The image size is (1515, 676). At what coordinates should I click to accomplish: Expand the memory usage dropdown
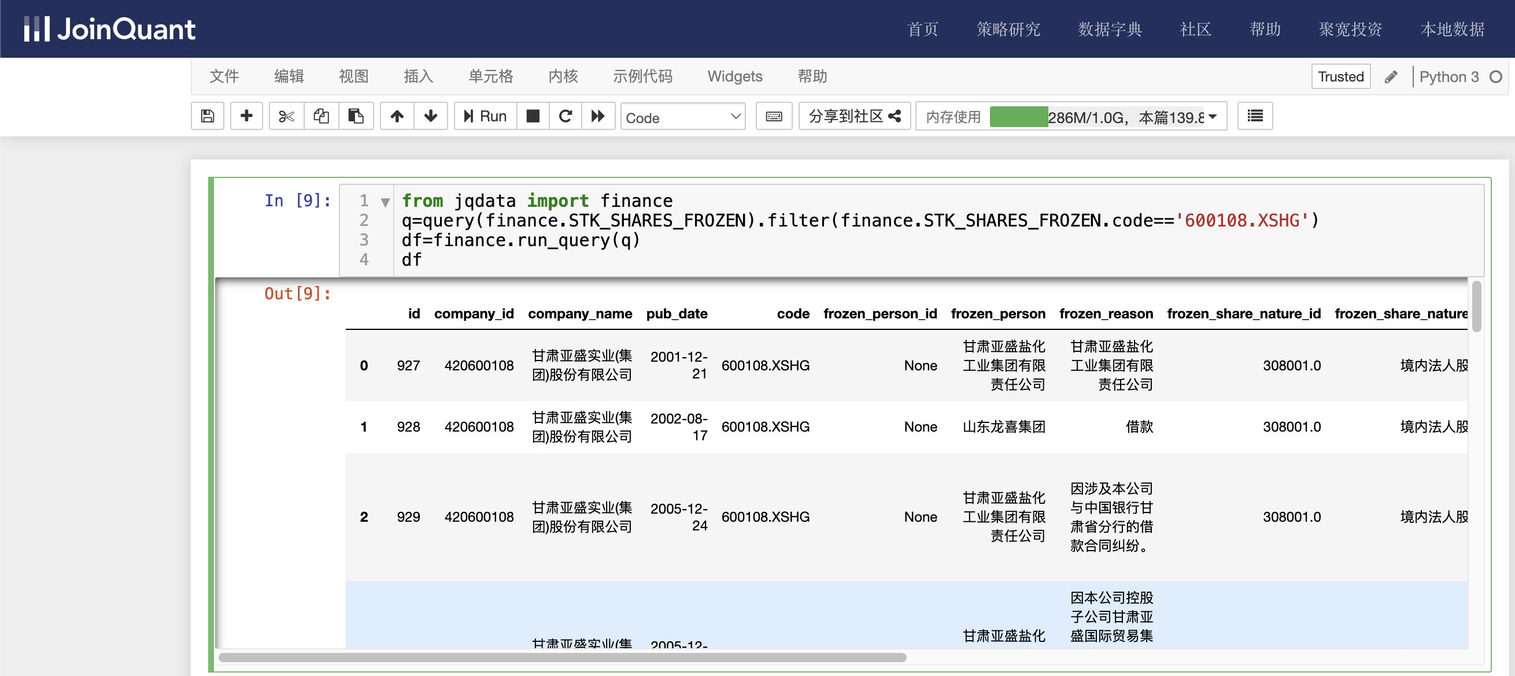(1213, 117)
